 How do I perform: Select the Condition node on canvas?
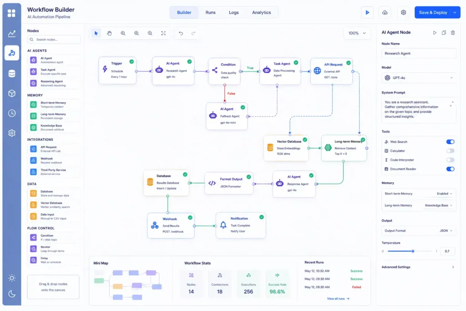[x=224, y=71]
